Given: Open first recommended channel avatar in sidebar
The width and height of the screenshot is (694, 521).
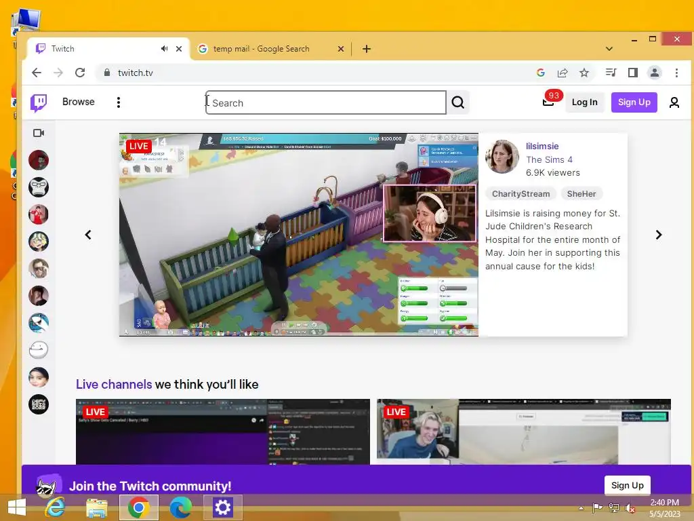Looking at the screenshot, I should coord(39,160).
